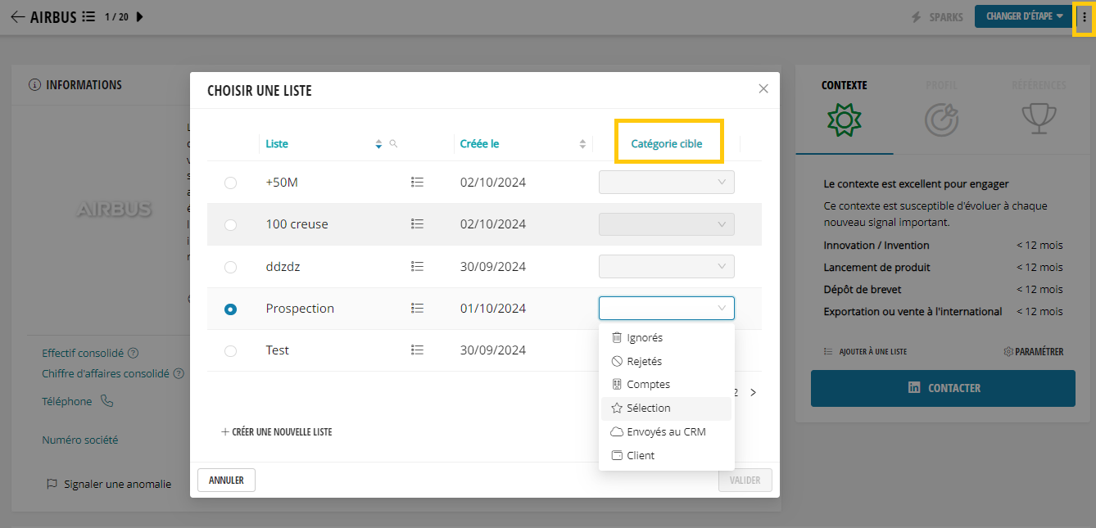Click the green Contexte sun icon

click(x=844, y=120)
